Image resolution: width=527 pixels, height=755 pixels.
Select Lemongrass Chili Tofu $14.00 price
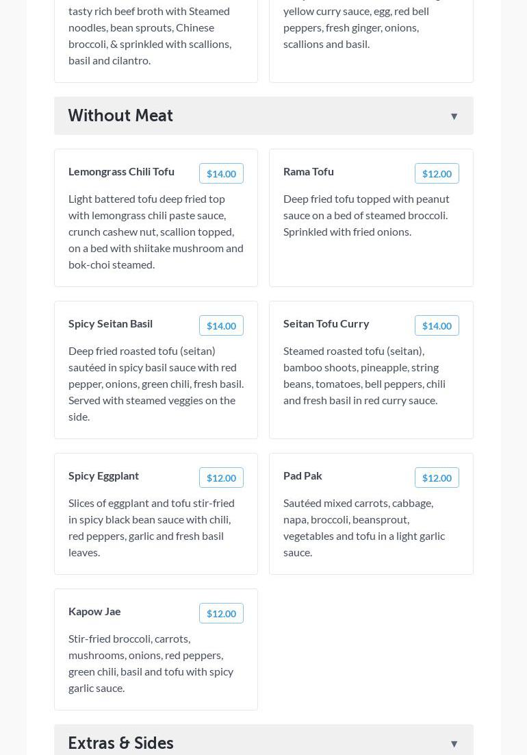221,174
